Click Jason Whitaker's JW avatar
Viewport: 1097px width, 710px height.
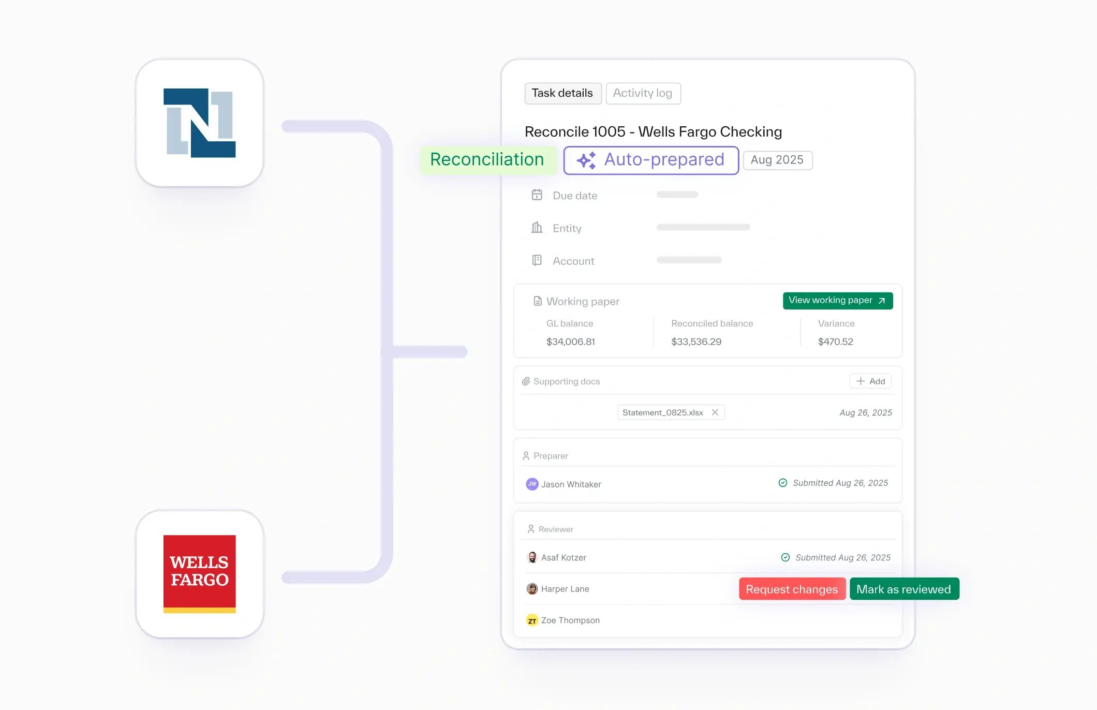tap(532, 484)
